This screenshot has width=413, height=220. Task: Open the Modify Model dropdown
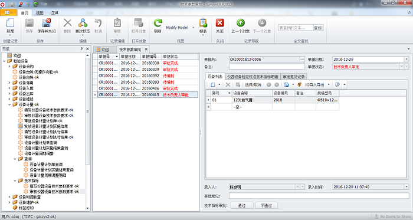pyautogui.click(x=194, y=28)
